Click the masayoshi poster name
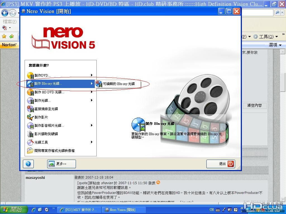The width and height of the screenshot is (286, 214). click(x=35, y=177)
